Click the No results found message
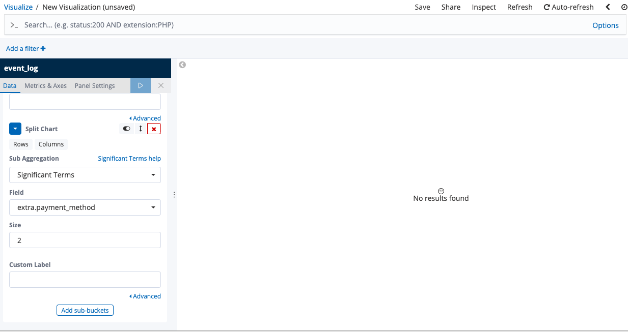 point(441,198)
